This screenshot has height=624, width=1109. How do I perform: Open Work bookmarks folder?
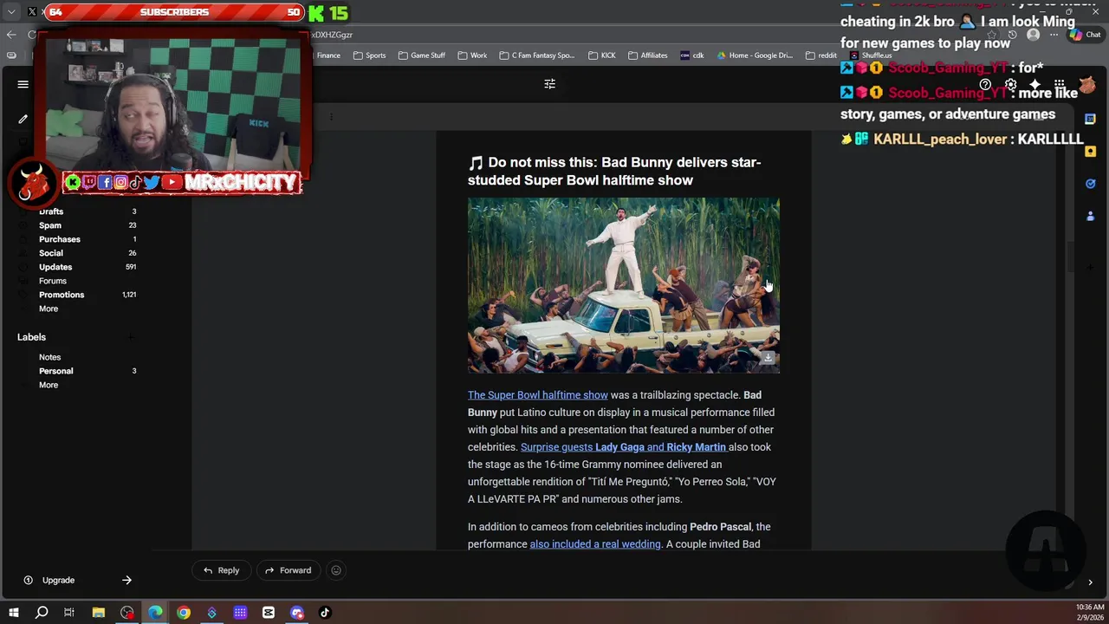tap(472, 55)
